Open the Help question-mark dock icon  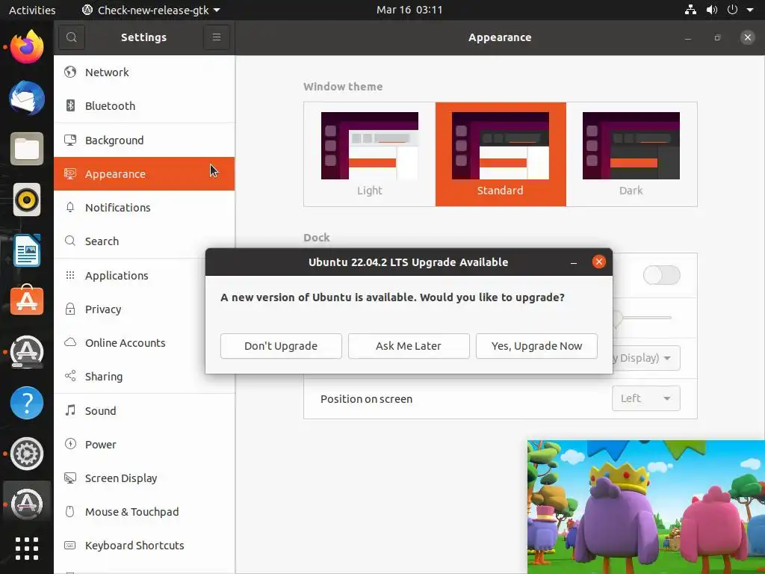point(27,403)
